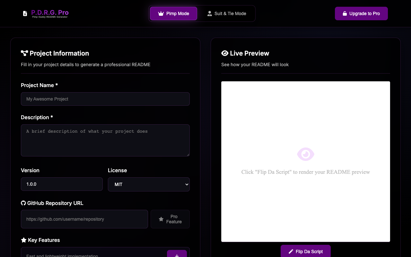This screenshot has height=257, width=411.
Task: Open the License dropdown
Action: 149,184
